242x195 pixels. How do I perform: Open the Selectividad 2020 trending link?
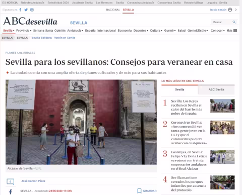[x=58, y=3]
